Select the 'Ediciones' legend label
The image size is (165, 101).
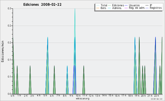(118, 5)
